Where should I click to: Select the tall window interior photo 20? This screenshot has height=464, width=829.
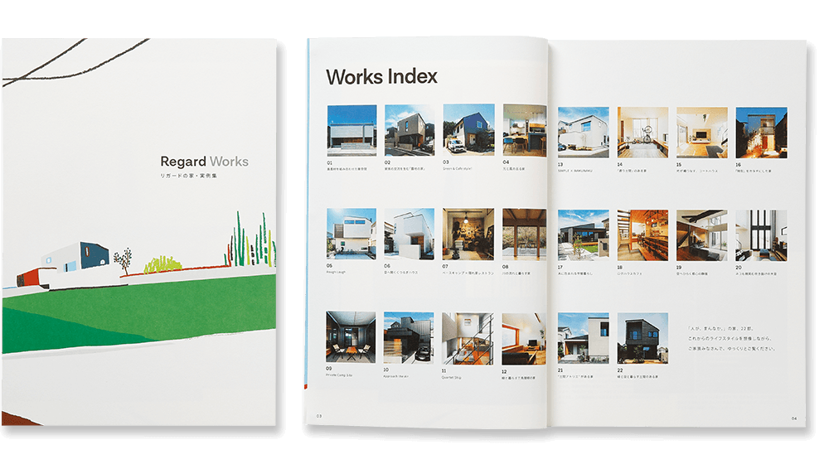tap(761, 234)
